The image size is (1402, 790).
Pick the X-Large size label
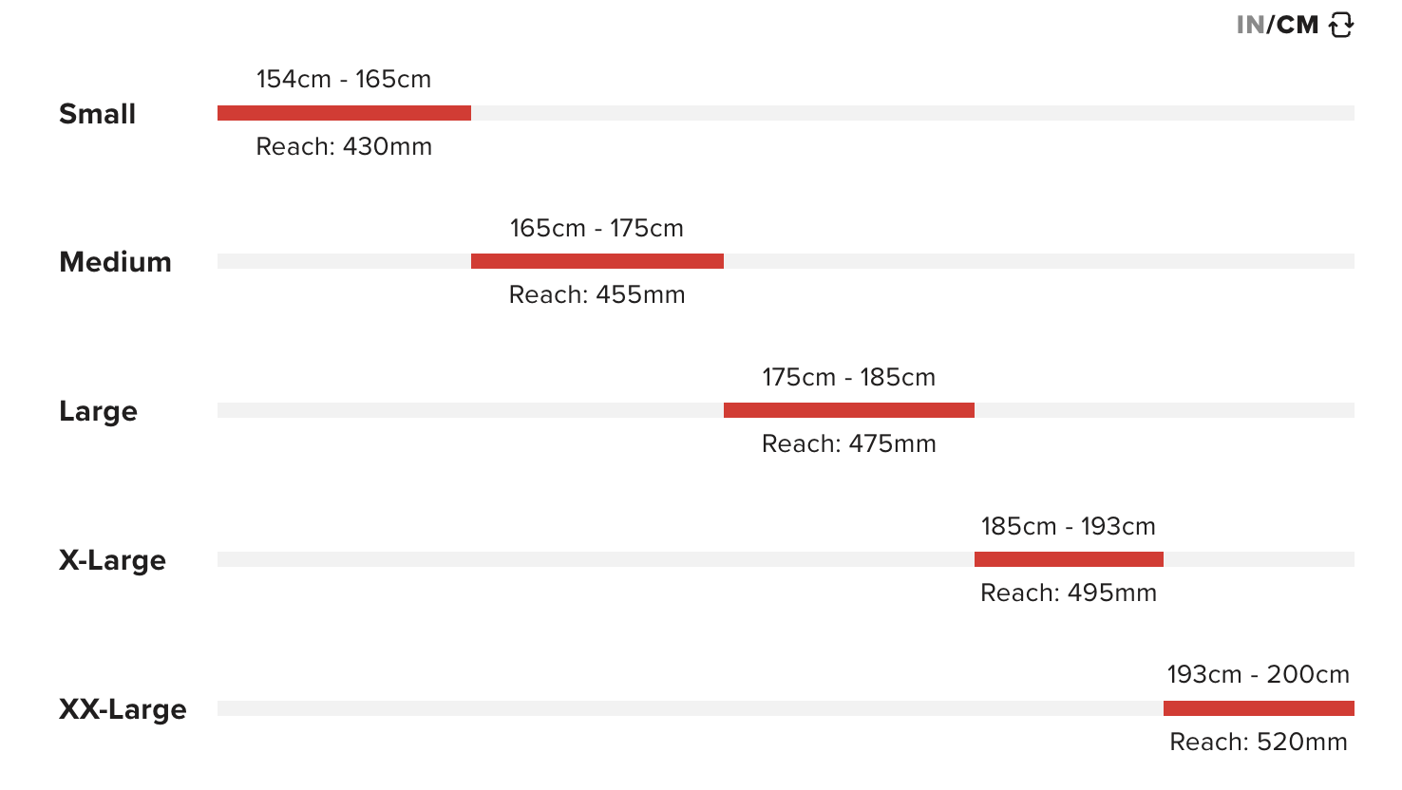click(112, 560)
